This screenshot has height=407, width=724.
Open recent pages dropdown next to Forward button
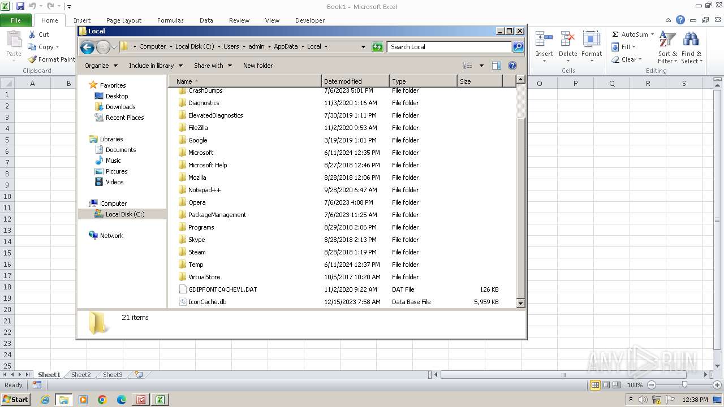pos(114,47)
